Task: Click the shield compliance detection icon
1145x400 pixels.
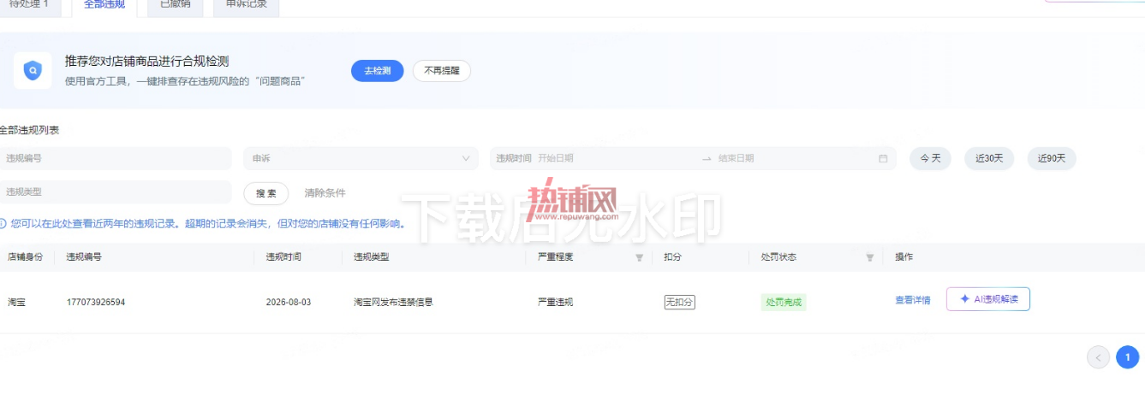Action: [33, 70]
